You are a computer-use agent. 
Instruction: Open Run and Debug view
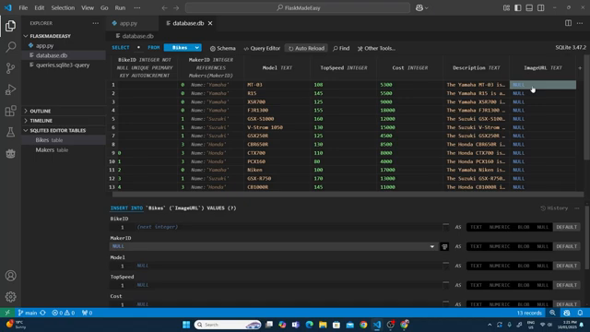(x=10, y=89)
